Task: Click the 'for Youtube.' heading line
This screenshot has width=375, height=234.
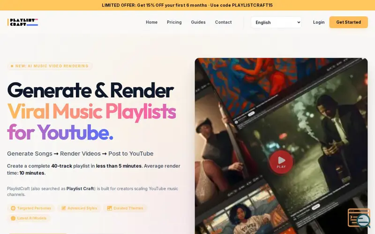Action: (60, 132)
